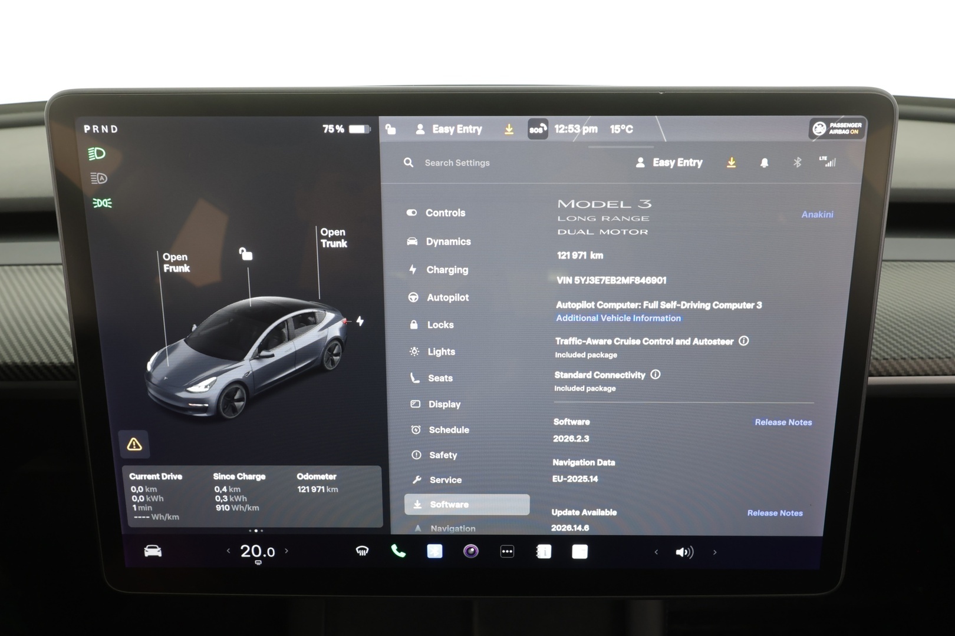Image resolution: width=955 pixels, height=636 pixels.
Task: Open car controls from bottom bar
Action: (x=153, y=551)
